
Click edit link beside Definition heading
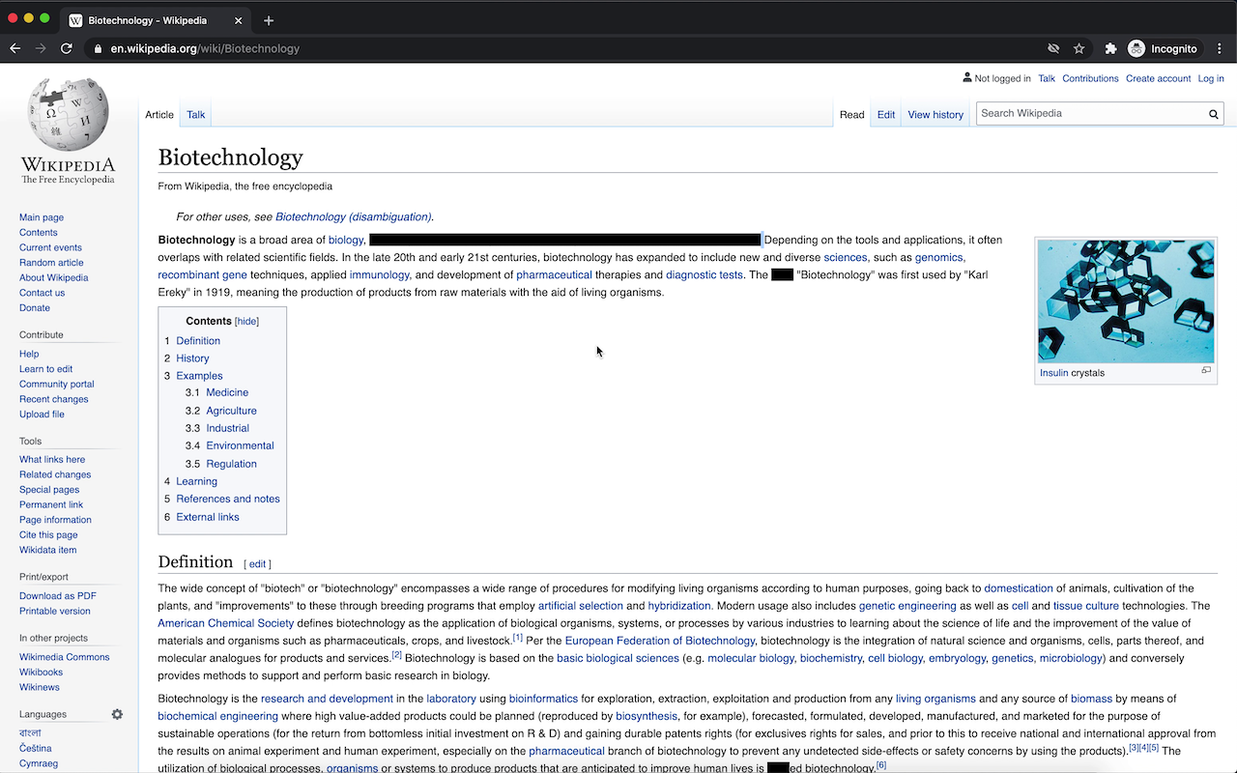[x=257, y=564]
